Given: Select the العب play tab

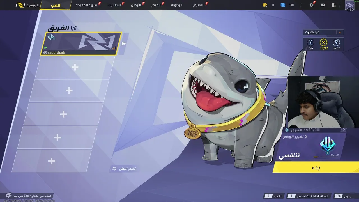Looking at the screenshot, I should coord(55,5).
